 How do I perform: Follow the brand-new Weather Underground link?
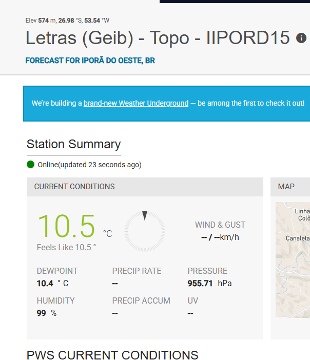coord(136,103)
